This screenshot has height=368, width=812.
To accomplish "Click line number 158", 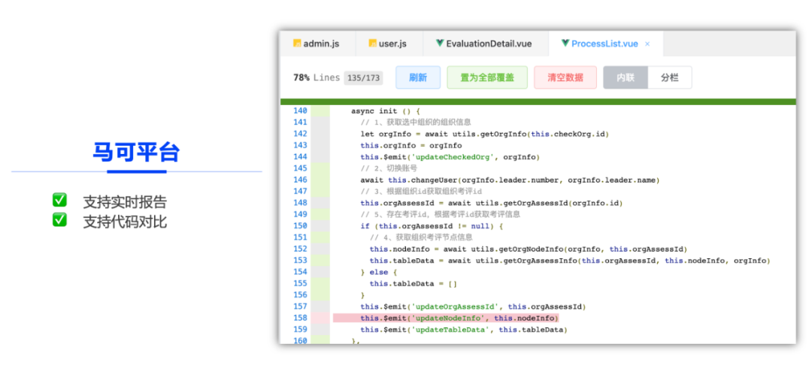I will pyautogui.click(x=300, y=318).
